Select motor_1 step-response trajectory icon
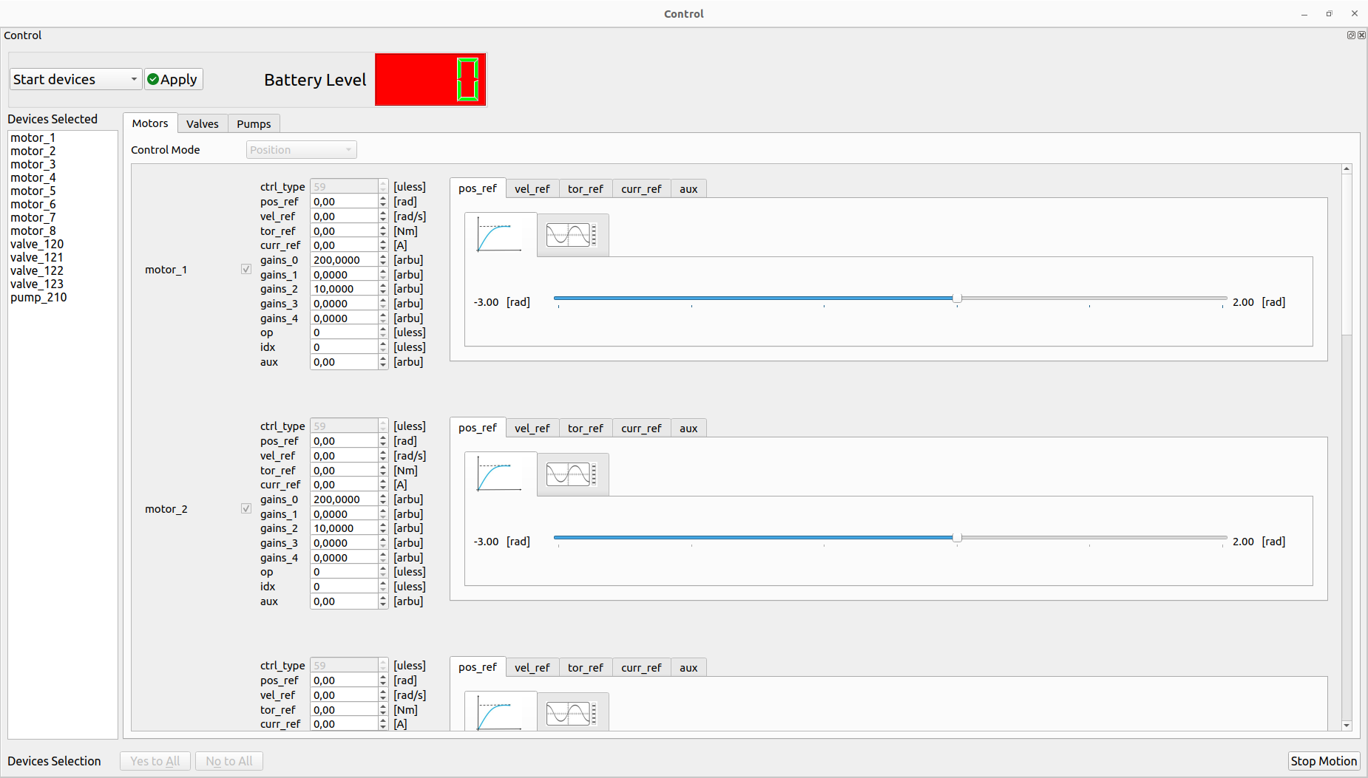The width and height of the screenshot is (1368, 778). point(500,235)
